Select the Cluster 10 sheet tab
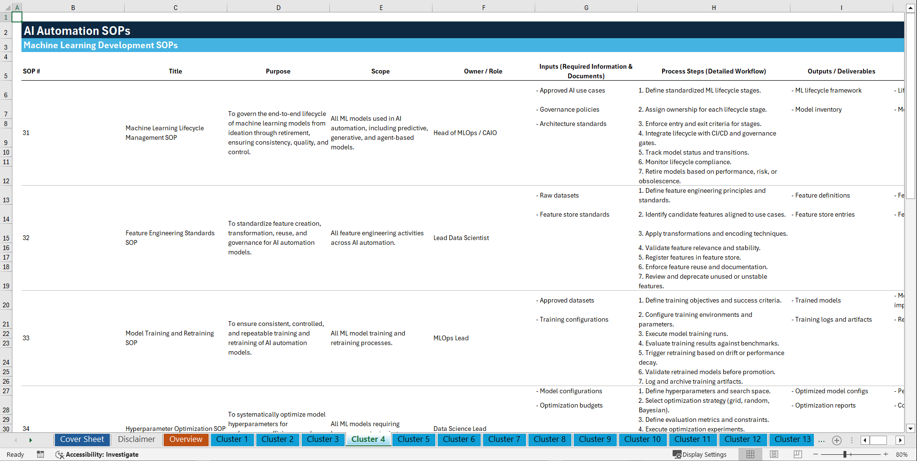The image size is (917, 461). 643,440
